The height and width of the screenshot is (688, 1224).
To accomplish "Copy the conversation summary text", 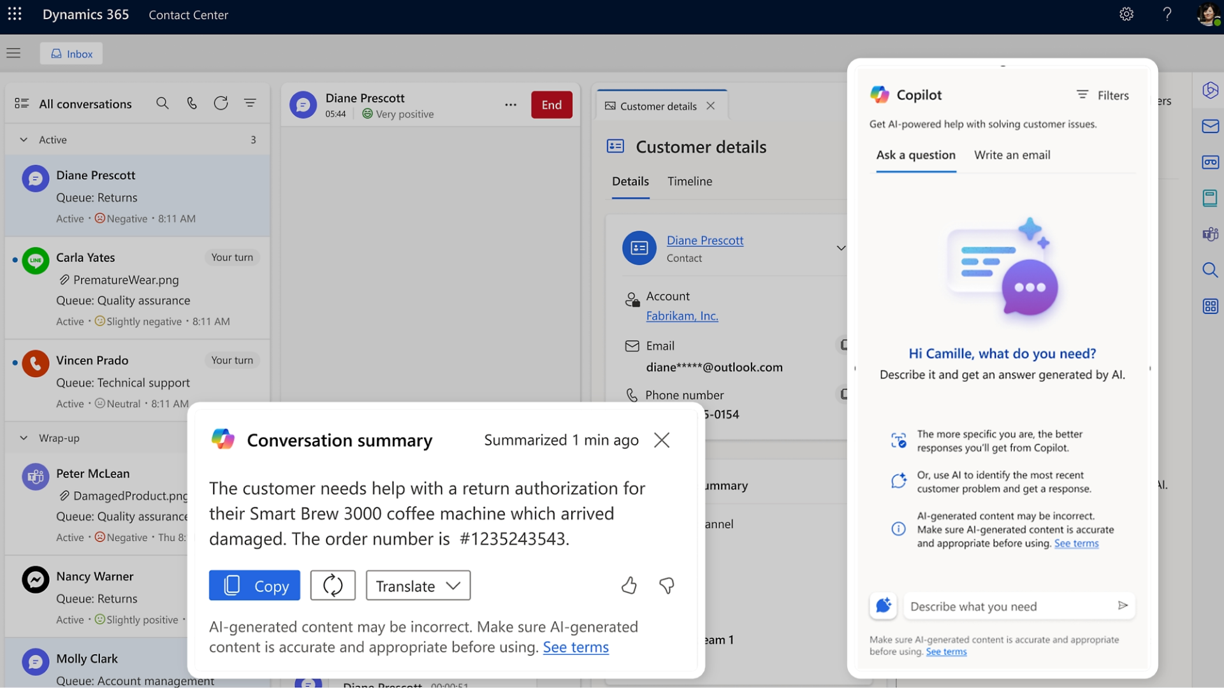I will [x=254, y=585].
